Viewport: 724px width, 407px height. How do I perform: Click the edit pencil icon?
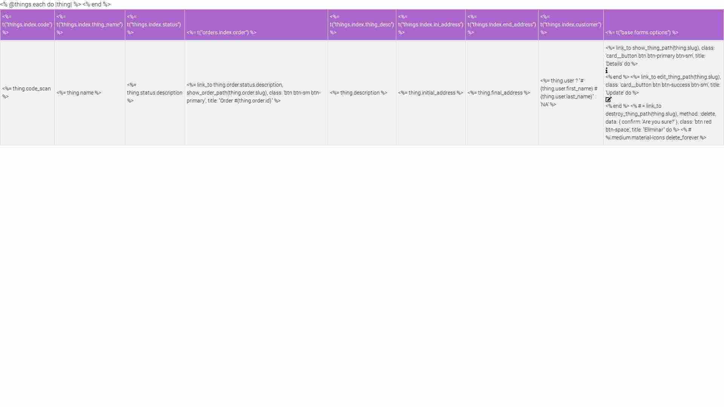608,100
